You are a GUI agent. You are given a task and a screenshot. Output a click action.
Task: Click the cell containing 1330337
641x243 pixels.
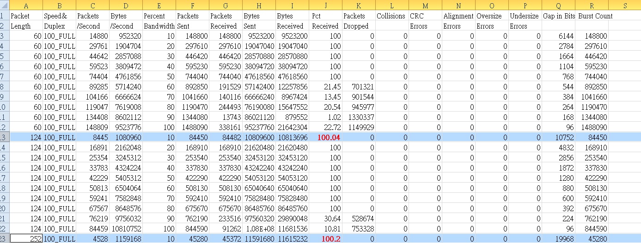(x=359, y=117)
